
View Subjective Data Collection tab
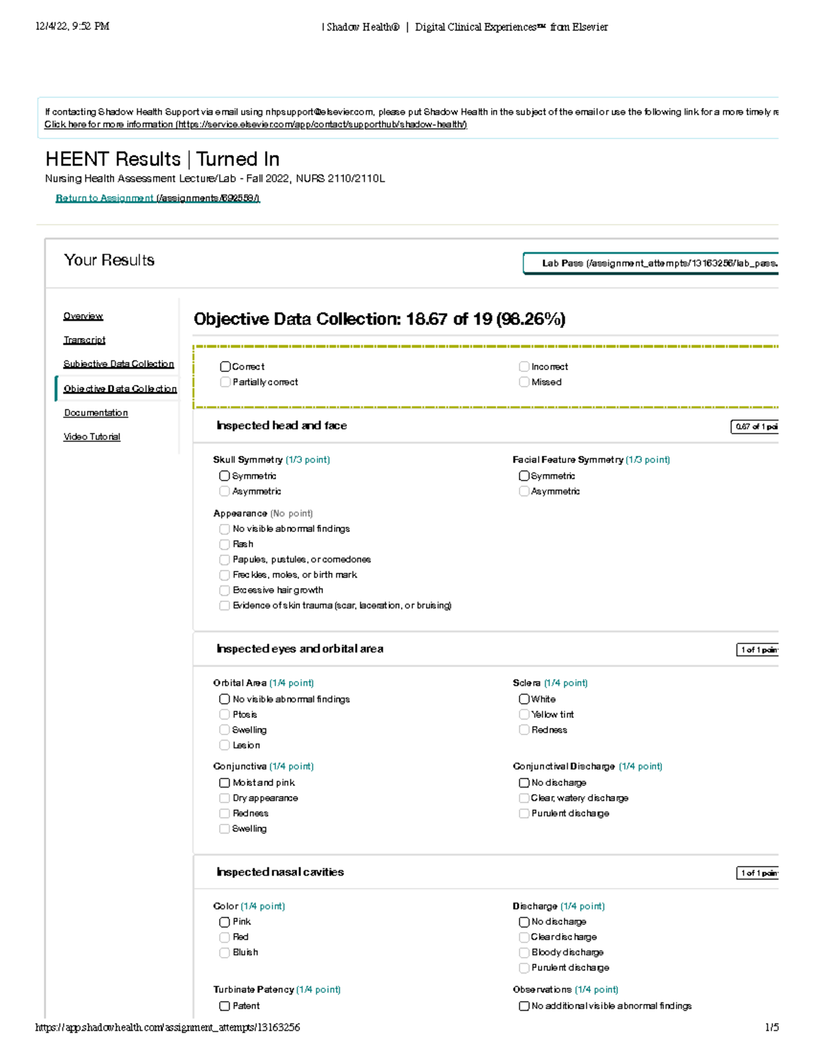[119, 364]
